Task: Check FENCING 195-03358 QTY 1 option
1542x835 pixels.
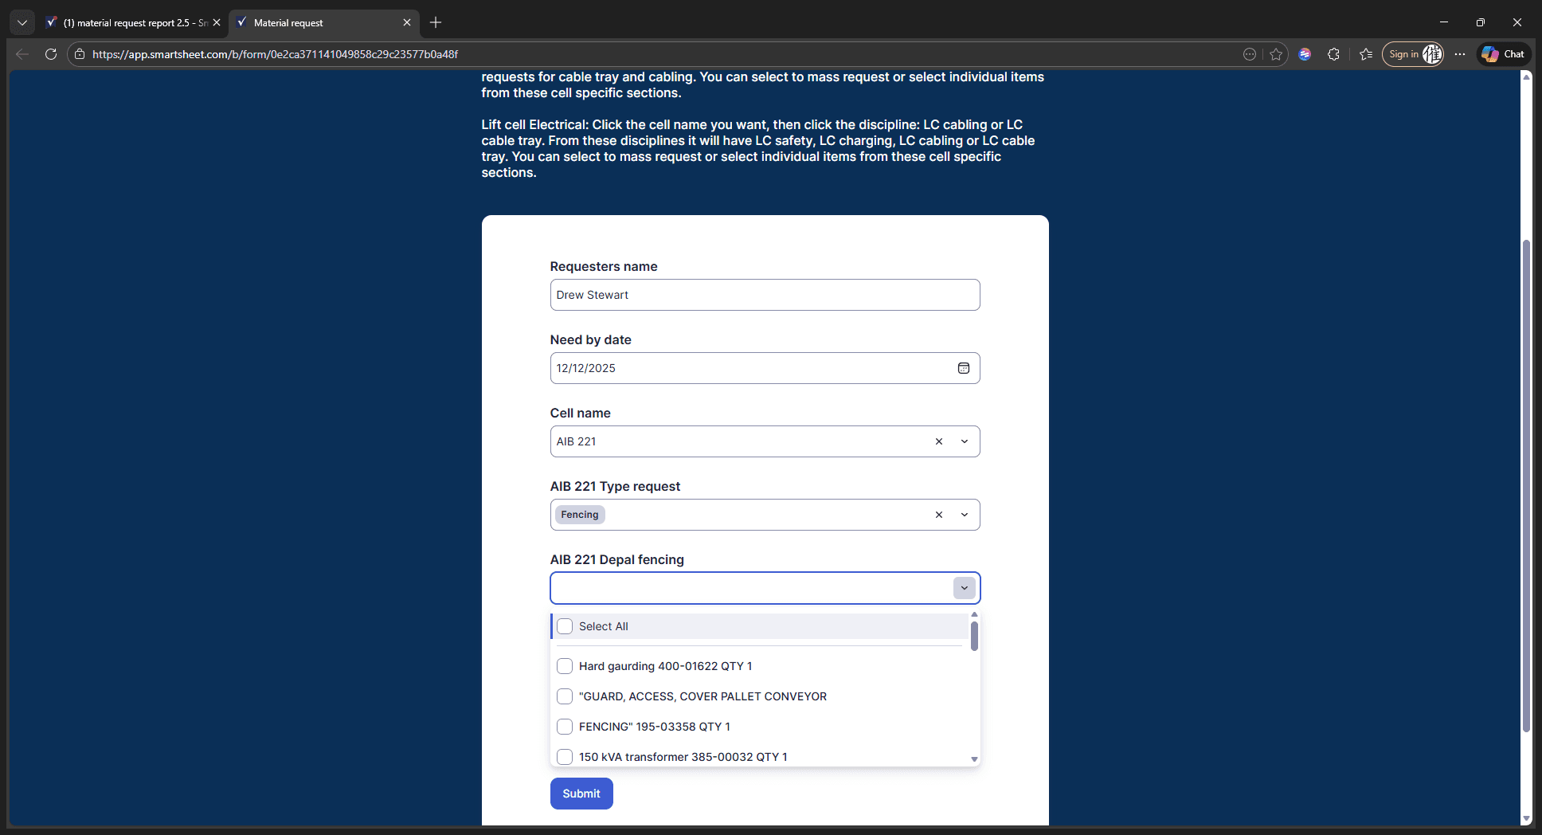Action: (565, 727)
